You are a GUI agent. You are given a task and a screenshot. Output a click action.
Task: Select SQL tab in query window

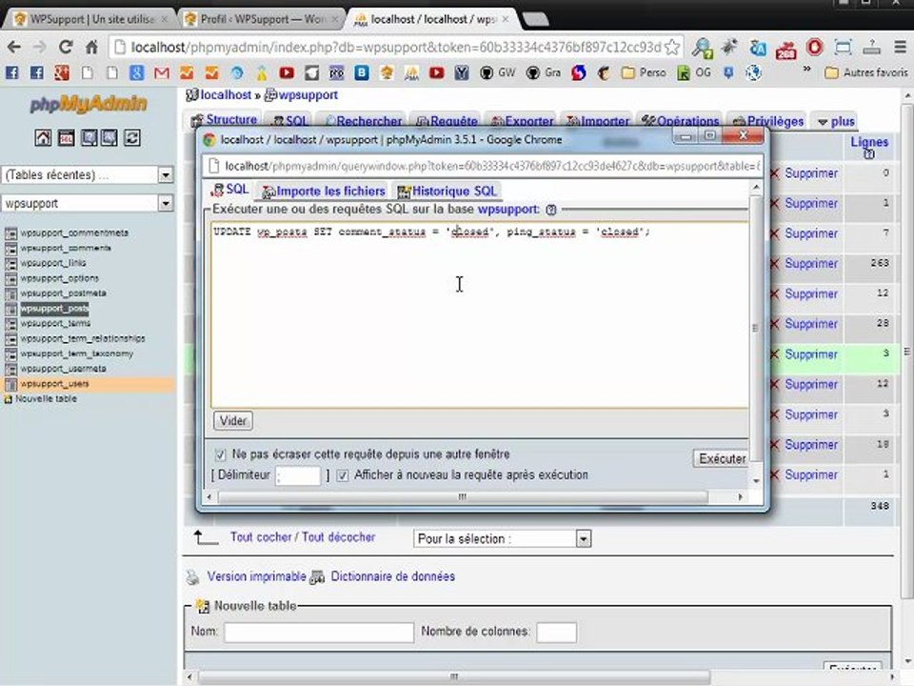pyautogui.click(x=230, y=190)
